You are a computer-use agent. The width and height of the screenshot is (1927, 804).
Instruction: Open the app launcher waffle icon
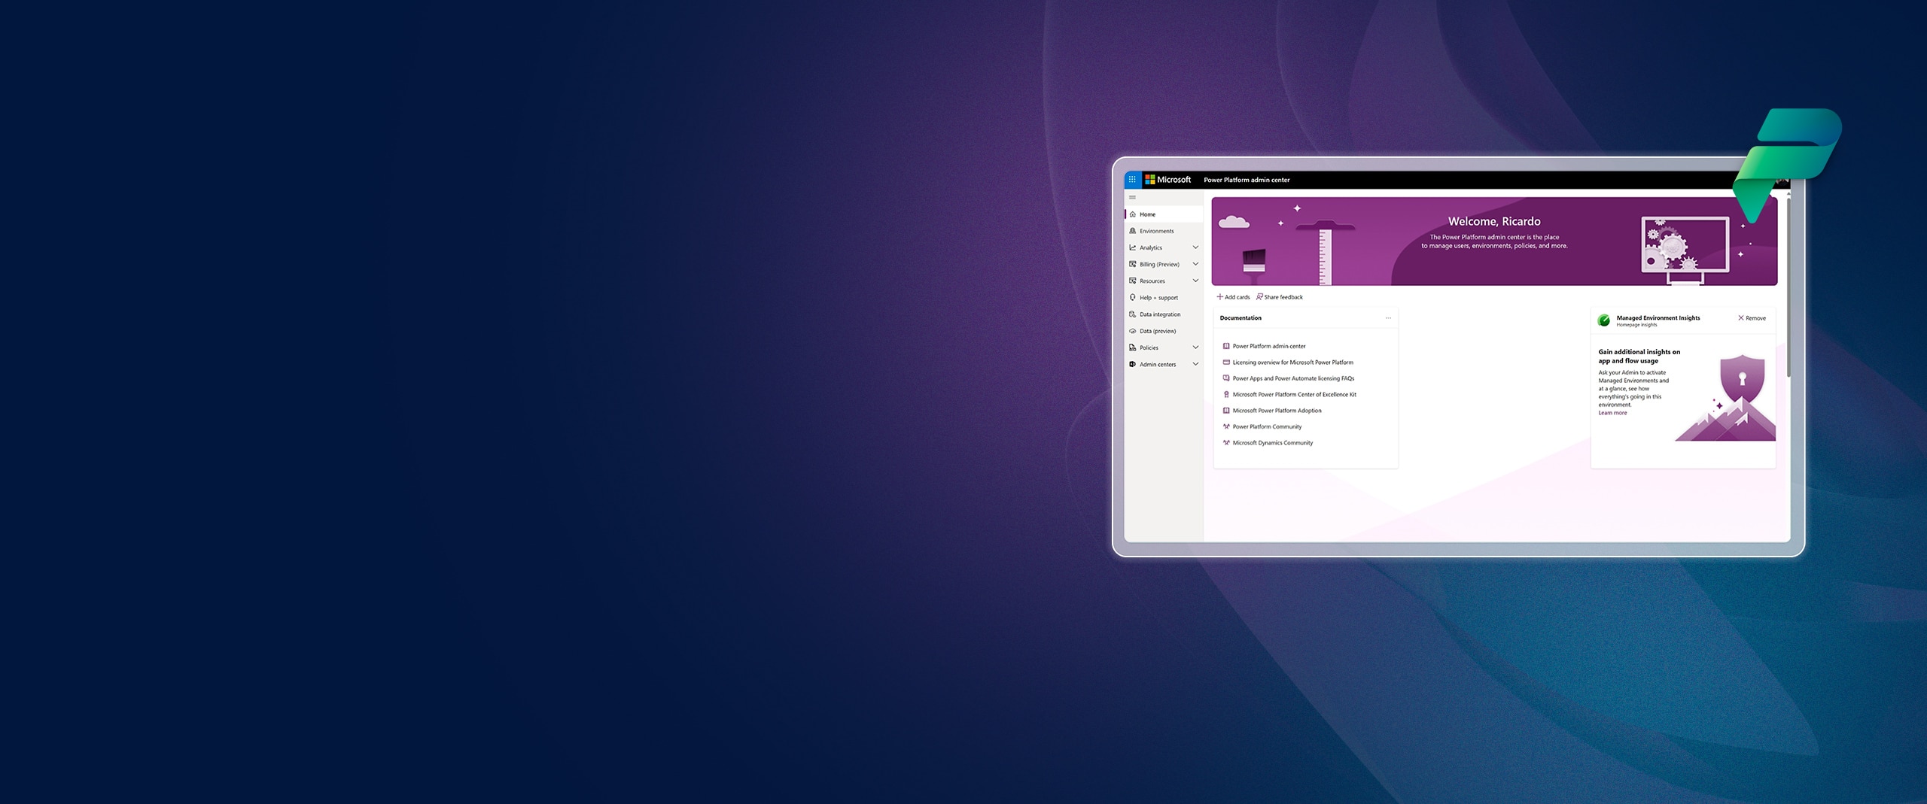[1131, 180]
